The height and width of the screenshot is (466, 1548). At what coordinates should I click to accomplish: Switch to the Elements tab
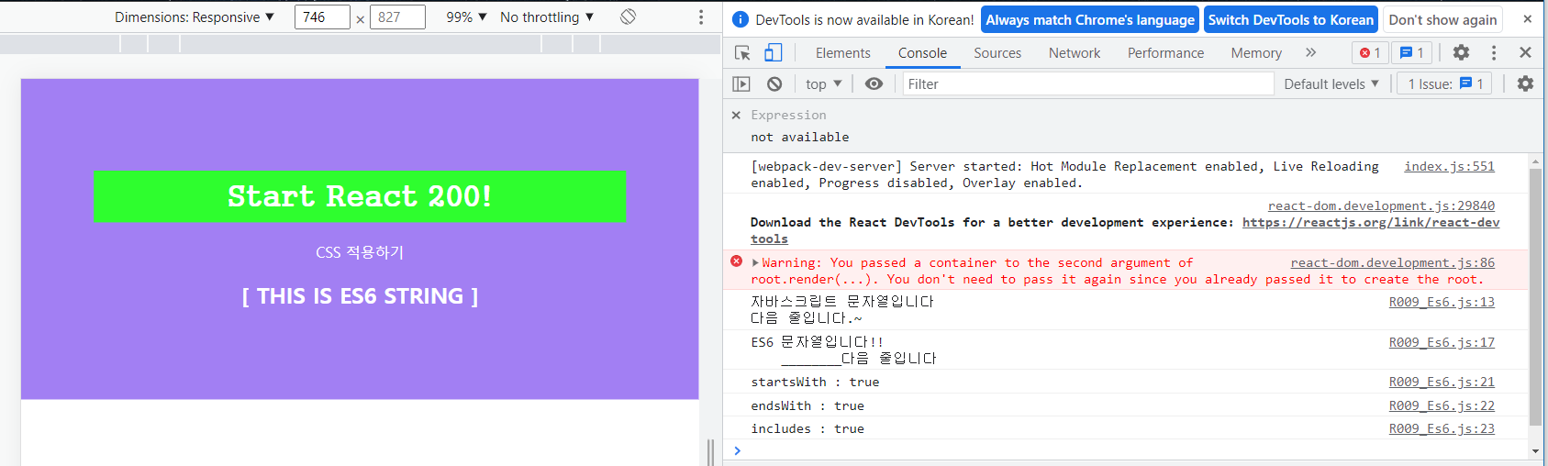tap(842, 53)
